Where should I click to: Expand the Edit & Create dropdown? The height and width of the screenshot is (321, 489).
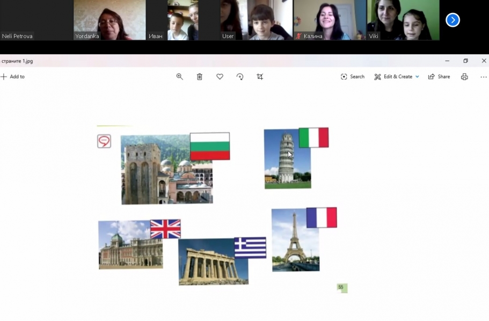[397, 77]
